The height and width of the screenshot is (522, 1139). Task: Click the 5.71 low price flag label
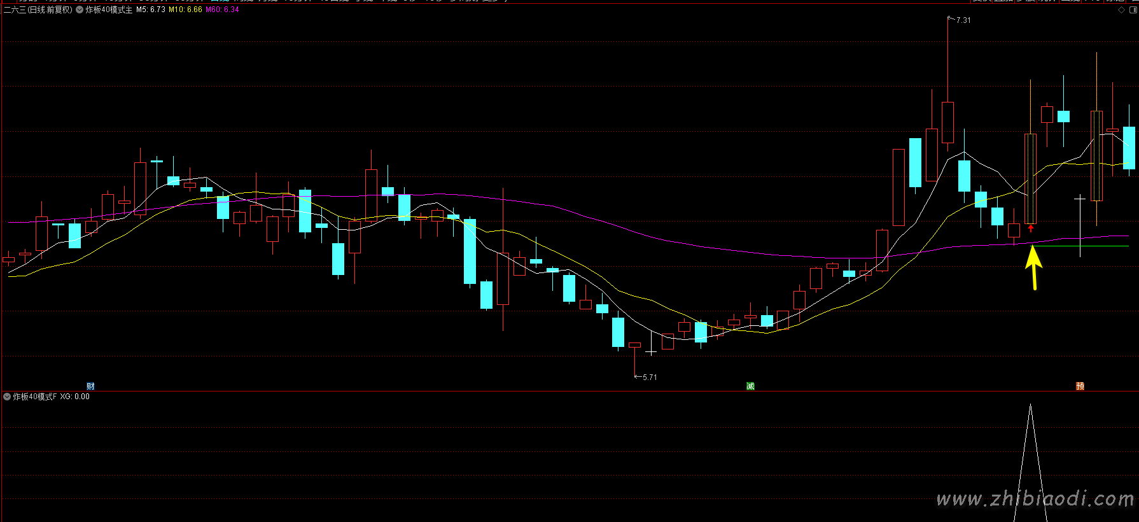[x=649, y=377]
